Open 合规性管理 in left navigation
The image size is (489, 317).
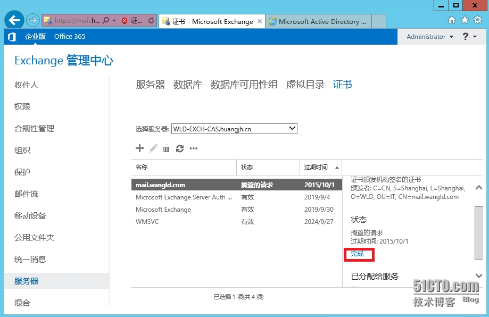pos(34,128)
